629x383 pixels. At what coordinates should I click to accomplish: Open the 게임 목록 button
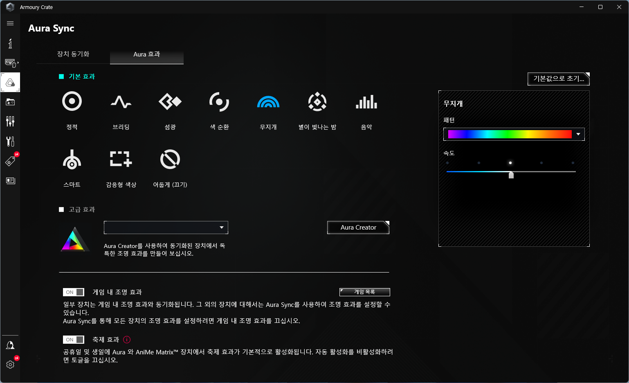[365, 292]
